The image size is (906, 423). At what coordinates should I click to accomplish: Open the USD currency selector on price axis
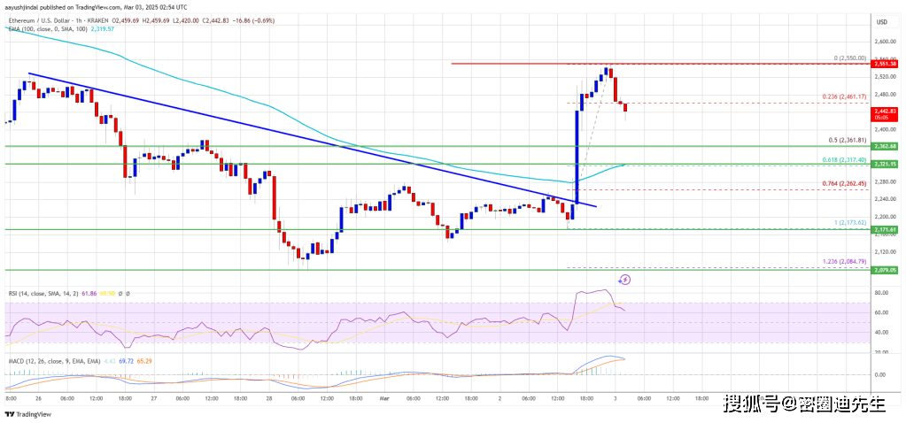[881, 21]
